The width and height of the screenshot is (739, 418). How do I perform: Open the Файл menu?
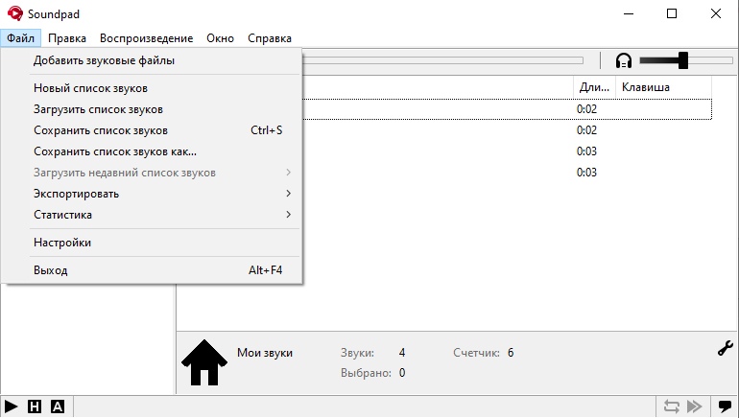click(x=21, y=38)
